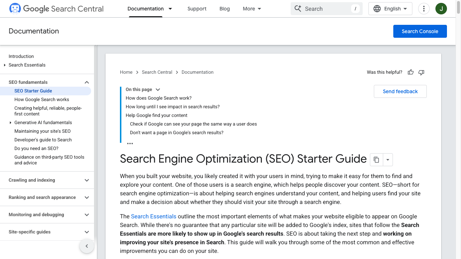
Task: Jump to Help Google find your content section
Action: 156,115
